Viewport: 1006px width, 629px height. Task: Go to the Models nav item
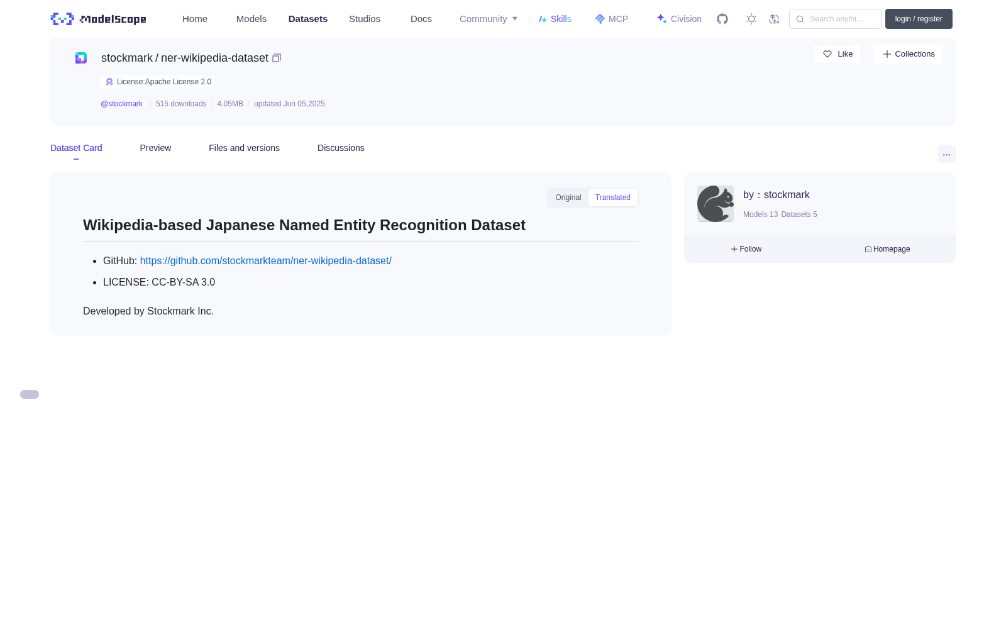[x=251, y=19]
